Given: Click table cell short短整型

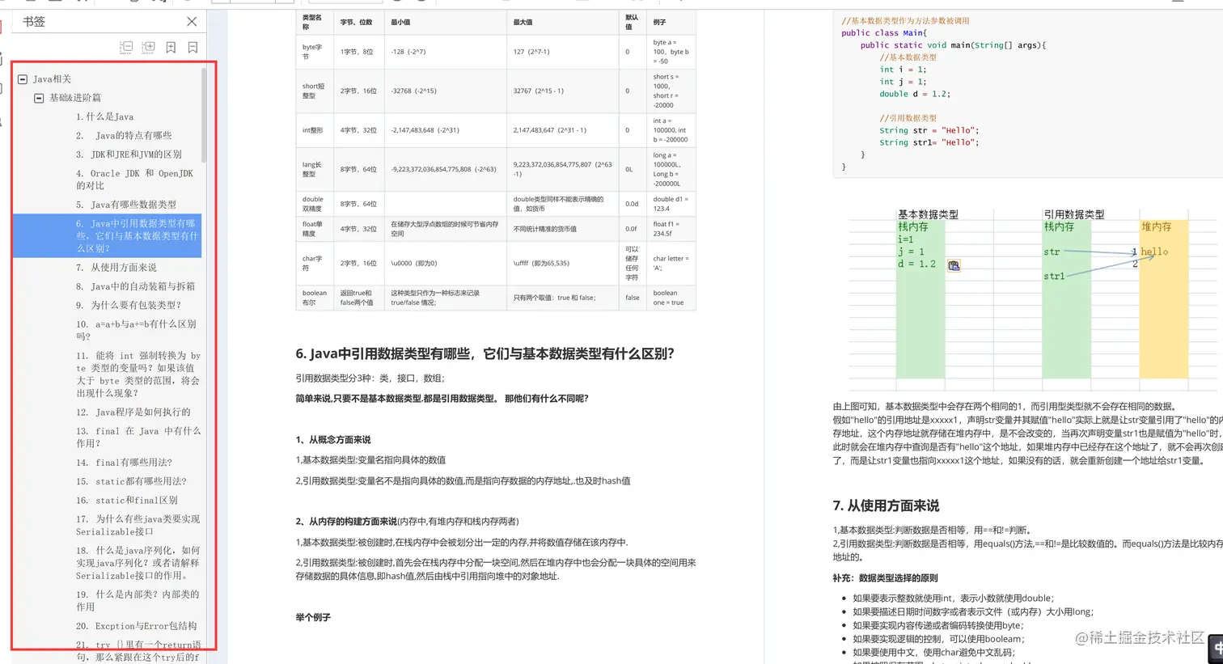Looking at the screenshot, I should pos(315,91).
